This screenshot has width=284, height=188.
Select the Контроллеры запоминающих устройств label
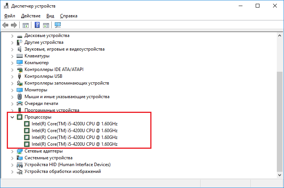click(67, 83)
